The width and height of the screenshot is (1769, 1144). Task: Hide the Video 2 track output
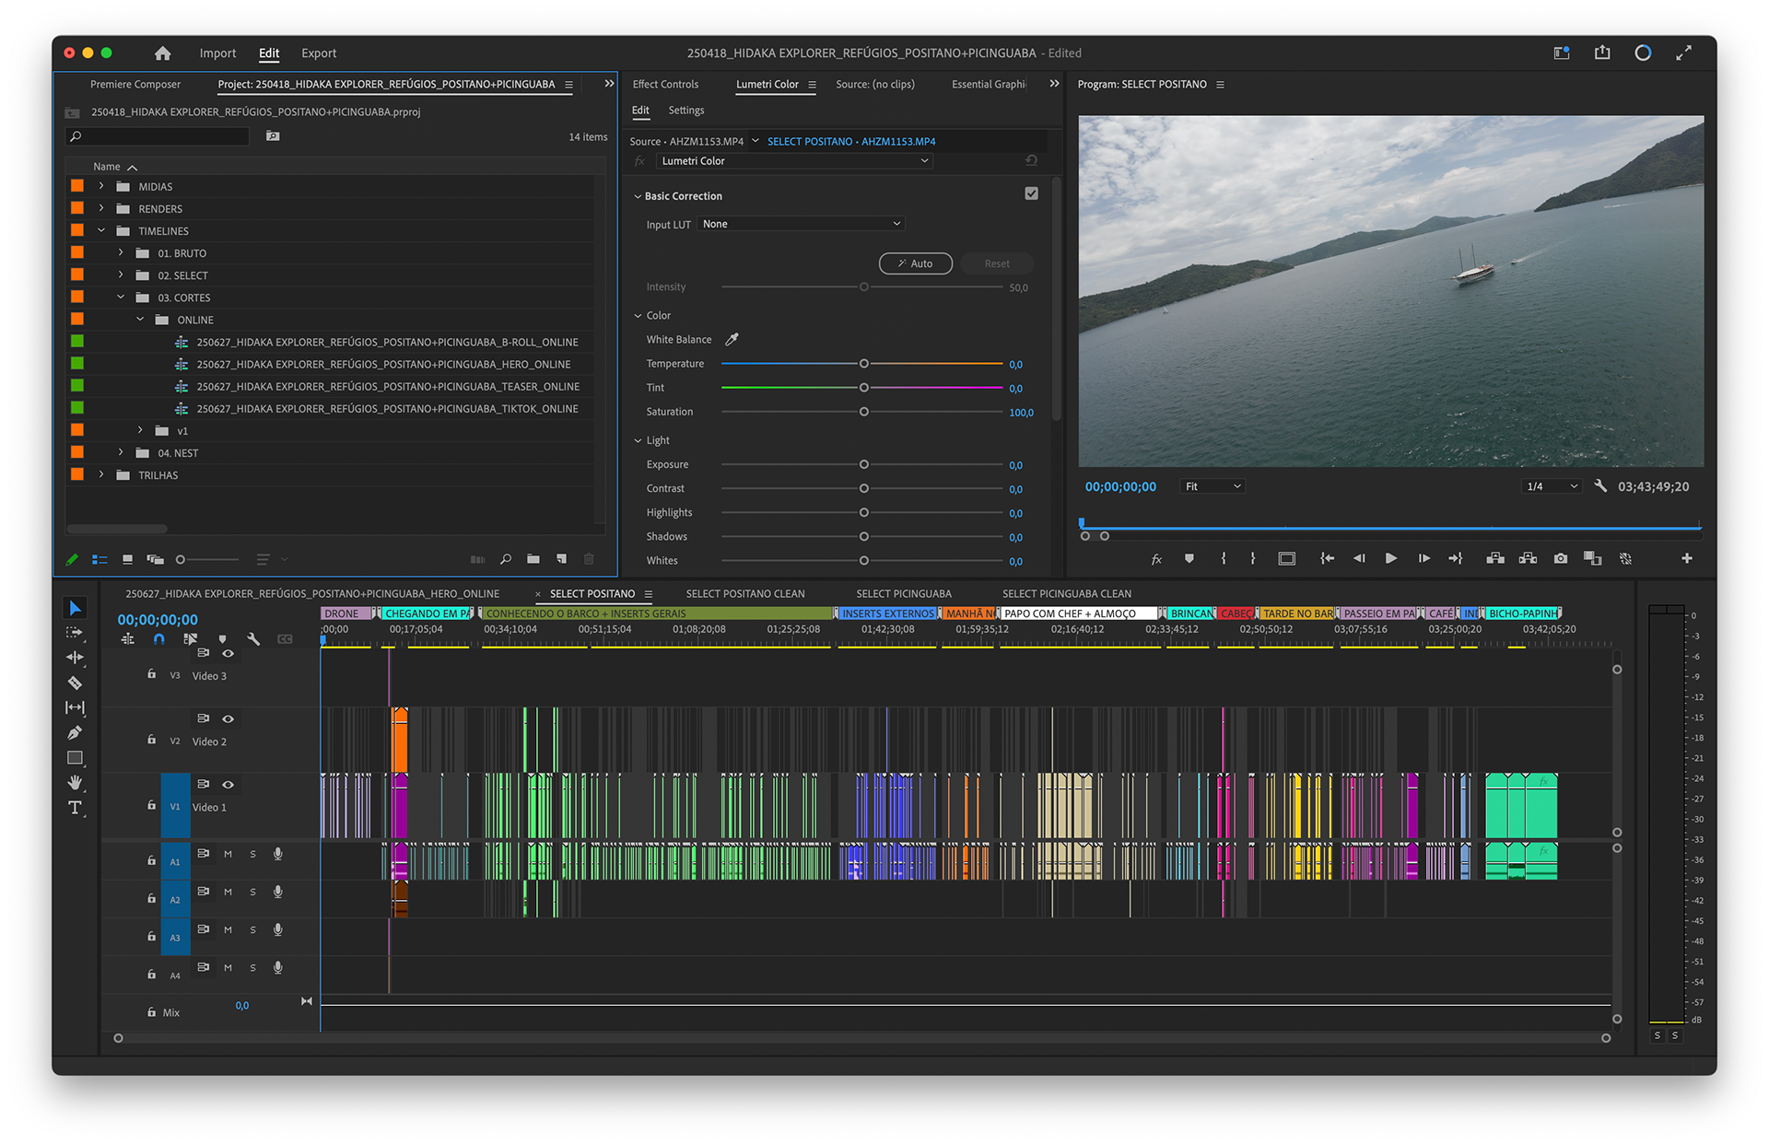pyautogui.click(x=228, y=718)
